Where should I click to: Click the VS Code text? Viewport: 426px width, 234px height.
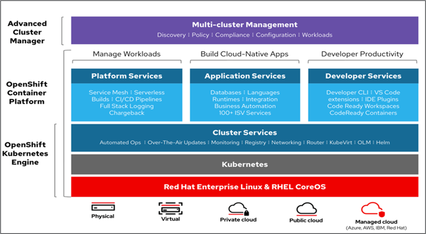[387, 93]
